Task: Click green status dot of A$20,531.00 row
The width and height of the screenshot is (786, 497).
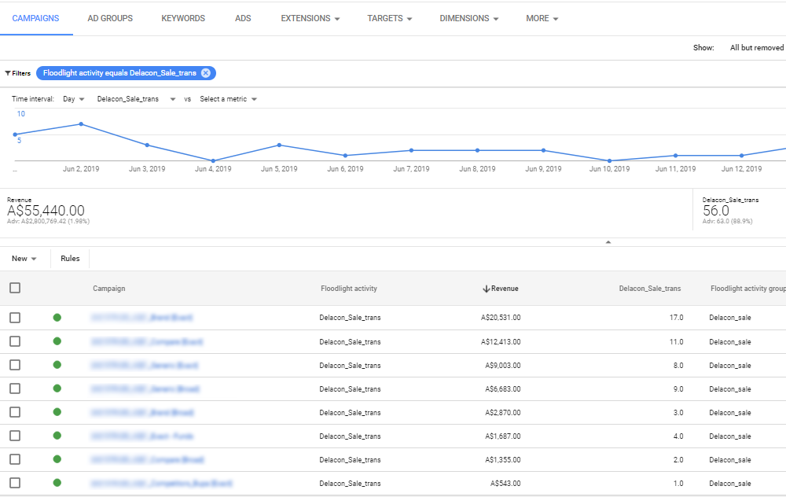Action: coord(57,318)
